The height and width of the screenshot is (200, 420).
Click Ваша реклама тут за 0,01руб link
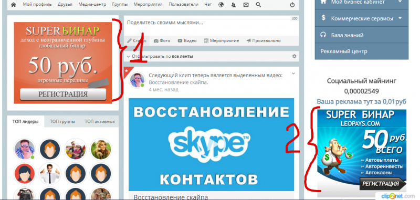pyautogui.click(x=362, y=101)
